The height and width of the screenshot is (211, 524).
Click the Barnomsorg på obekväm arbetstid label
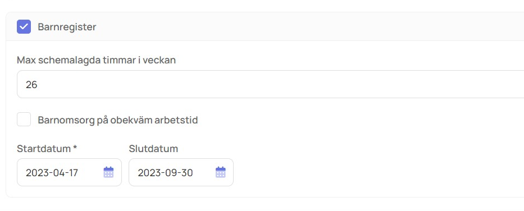point(117,120)
